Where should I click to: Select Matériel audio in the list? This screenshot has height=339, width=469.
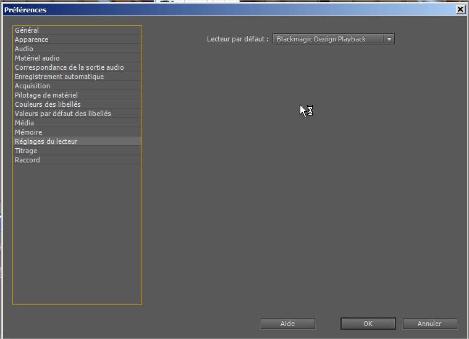click(x=77, y=58)
